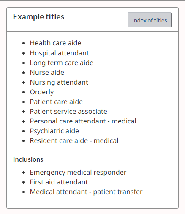
Task: Select the Health care aide list item
Action: click(55, 43)
